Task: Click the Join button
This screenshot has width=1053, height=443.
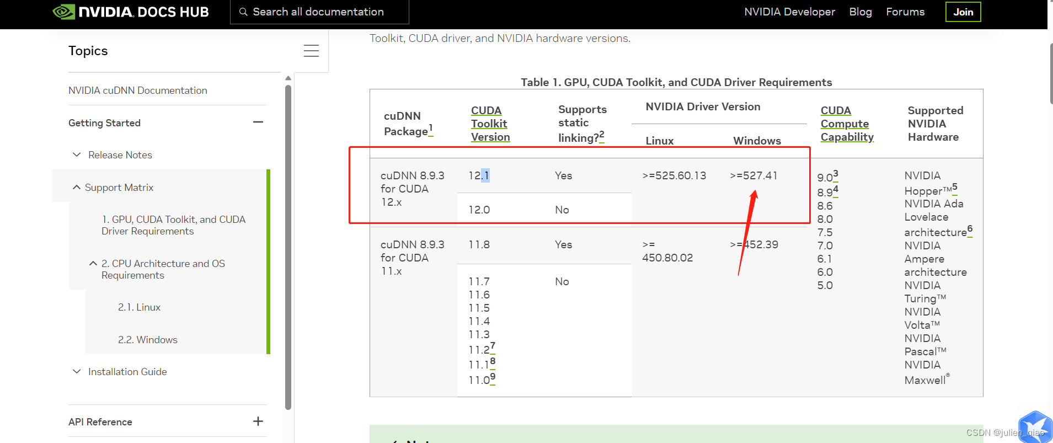Action: click(963, 12)
